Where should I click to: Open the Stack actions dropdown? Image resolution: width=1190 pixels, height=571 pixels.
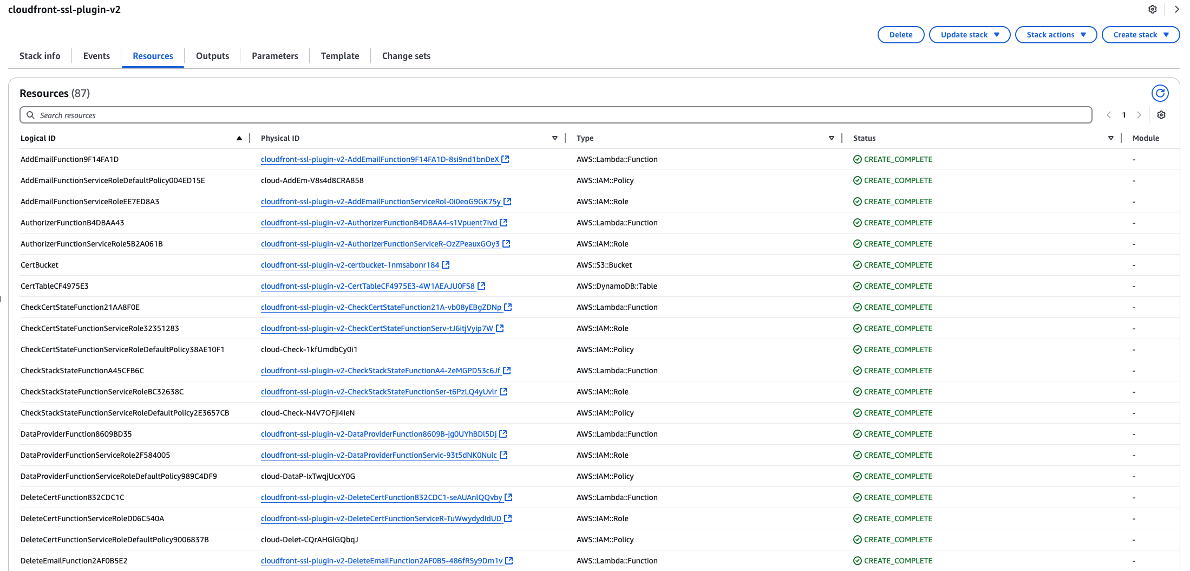point(1056,35)
